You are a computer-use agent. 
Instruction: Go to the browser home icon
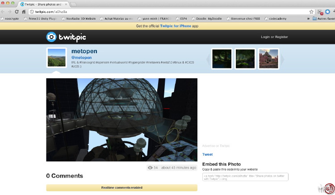(24, 12)
